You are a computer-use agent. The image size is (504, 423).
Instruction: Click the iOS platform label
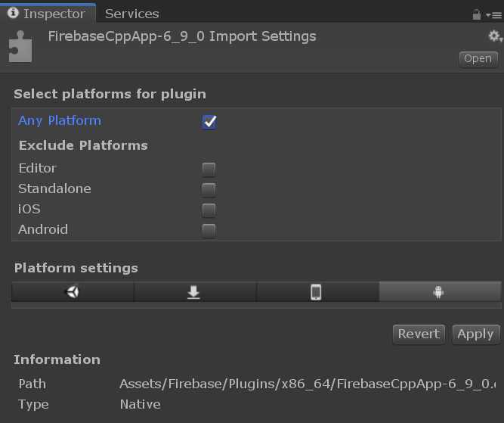pos(29,210)
